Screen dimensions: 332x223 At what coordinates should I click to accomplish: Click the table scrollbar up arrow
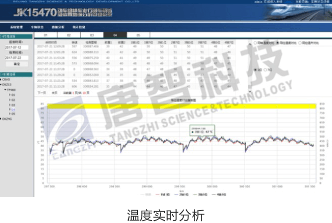[x=250, y=44]
